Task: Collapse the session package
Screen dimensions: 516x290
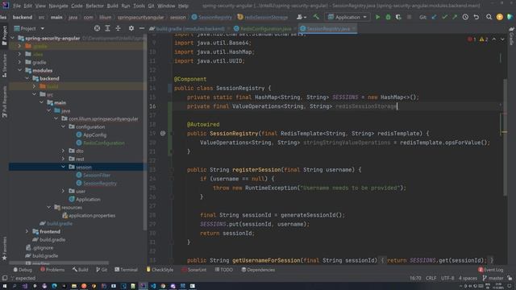Action: click(x=63, y=167)
